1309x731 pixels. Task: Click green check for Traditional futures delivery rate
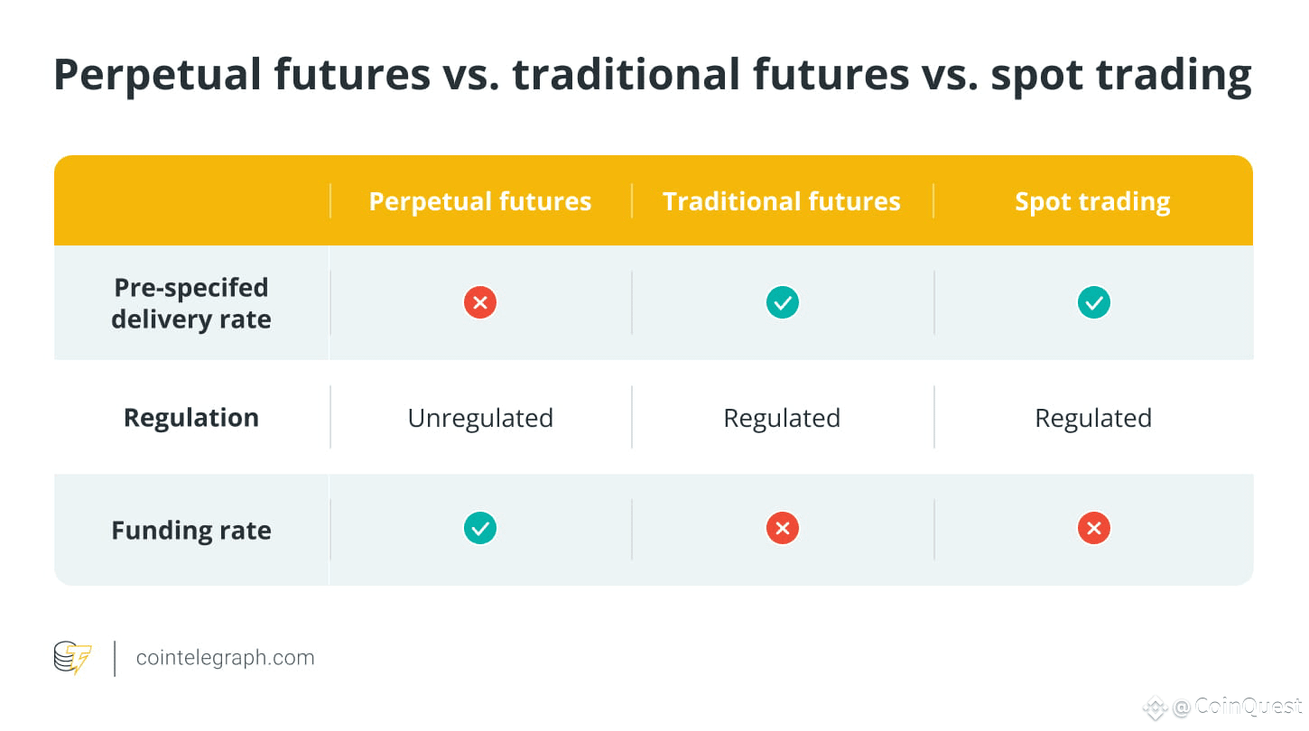pos(782,302)
